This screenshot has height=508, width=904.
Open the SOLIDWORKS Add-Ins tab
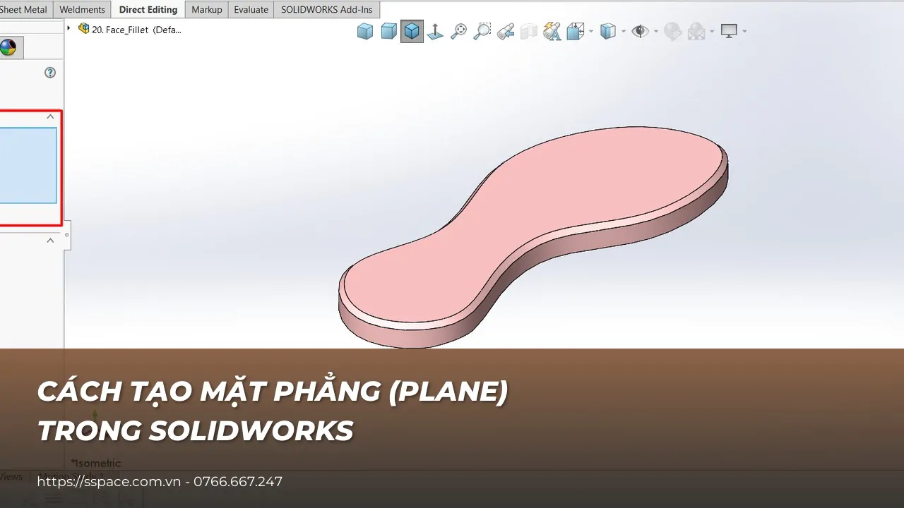point(328,9)
